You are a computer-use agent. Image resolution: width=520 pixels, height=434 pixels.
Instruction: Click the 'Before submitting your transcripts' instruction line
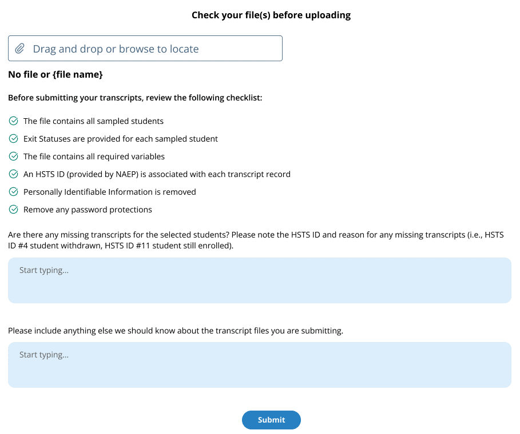(135, 98)
